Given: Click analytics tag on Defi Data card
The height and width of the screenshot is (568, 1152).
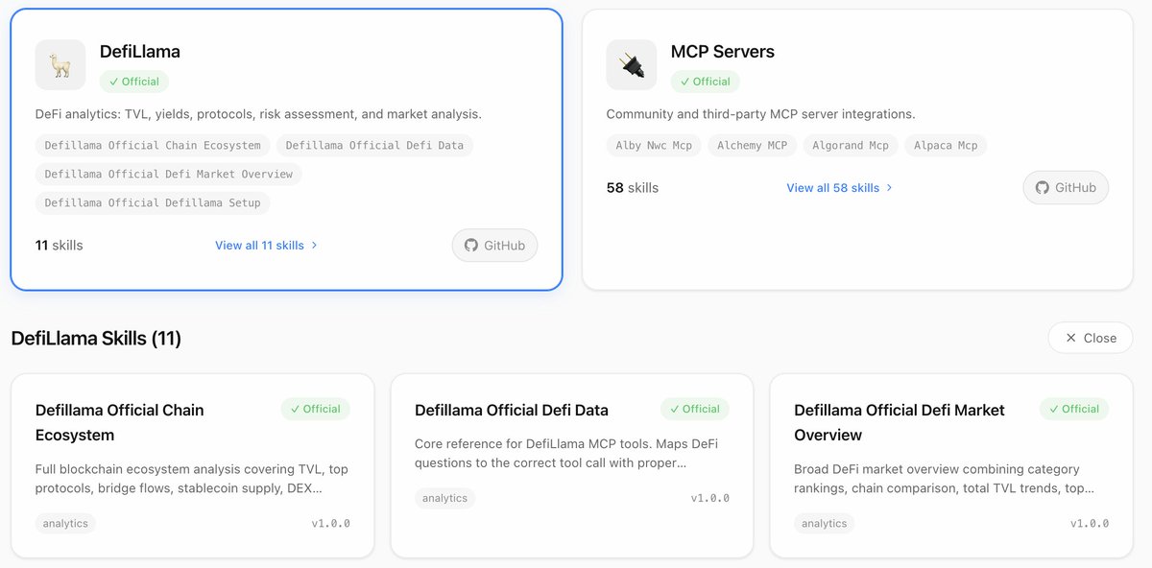Looking at the screenshot, I should click(445, 498).
